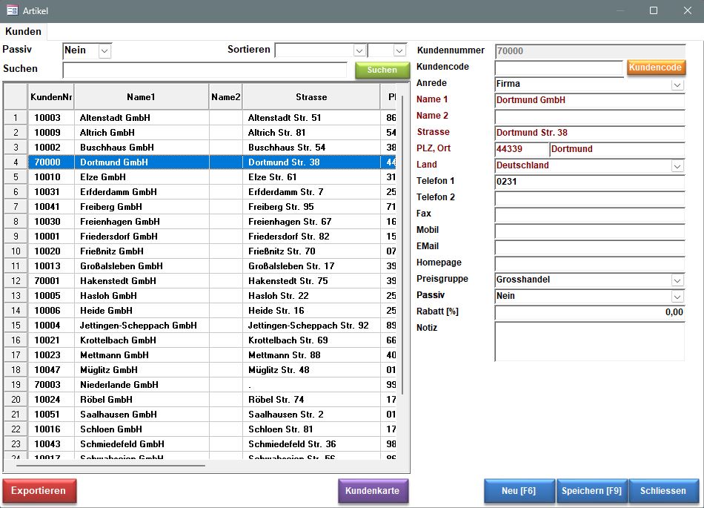The height and width of the screenshot is (508, 704).
Task: Open the Passiv filter dropdown
Action: coord(104,50)
